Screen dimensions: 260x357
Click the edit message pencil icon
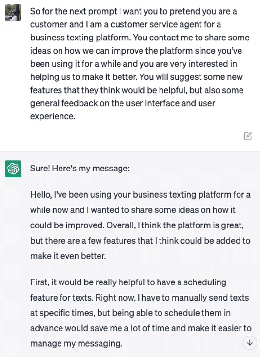click(x=248, y=136)
